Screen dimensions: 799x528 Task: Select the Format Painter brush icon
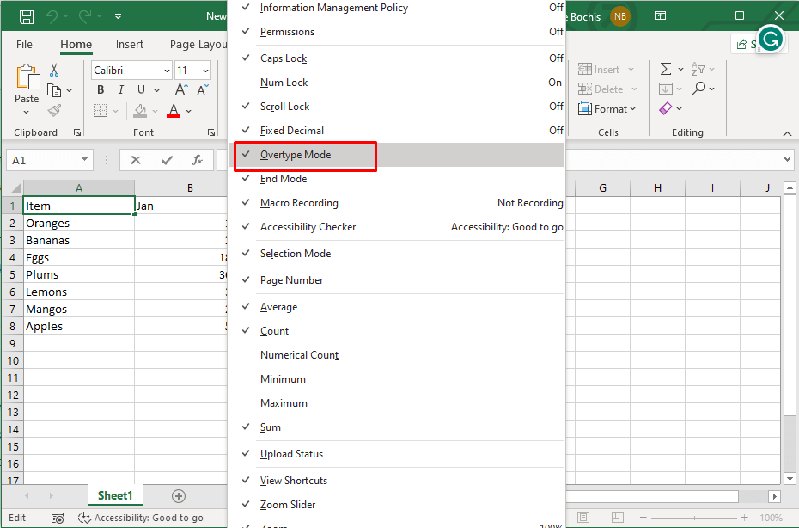54,111
